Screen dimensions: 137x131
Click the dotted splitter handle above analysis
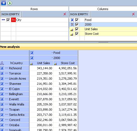point(103,42)
